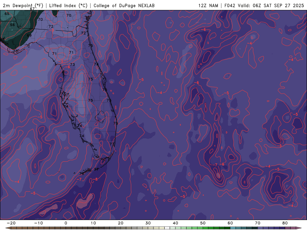This screenshot has width=307, height=230.
Task: Click the 40 tick label on the color bar
Action: pos(175,223)
